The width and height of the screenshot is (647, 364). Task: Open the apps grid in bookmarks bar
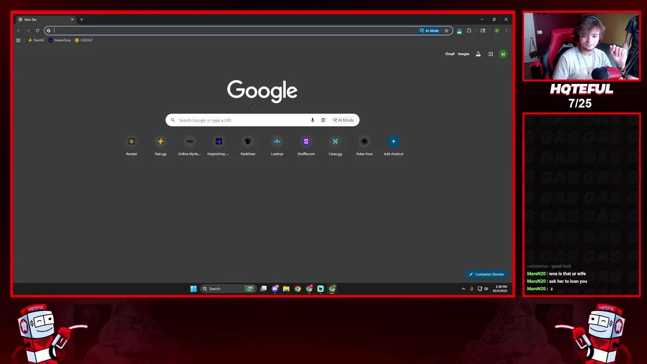point(18,40)
